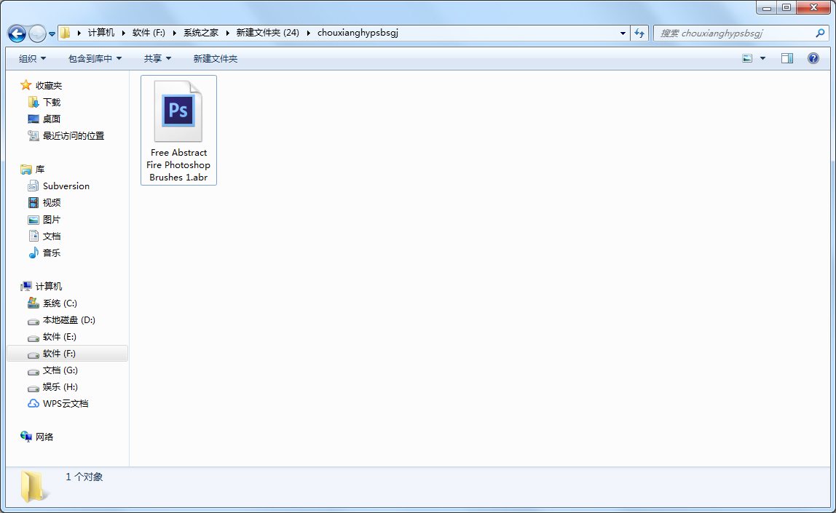Screen dimensions: 836x513
Task: Select 新建文件夹 (24) in the address breadcrumb
Action: point(268,33)
